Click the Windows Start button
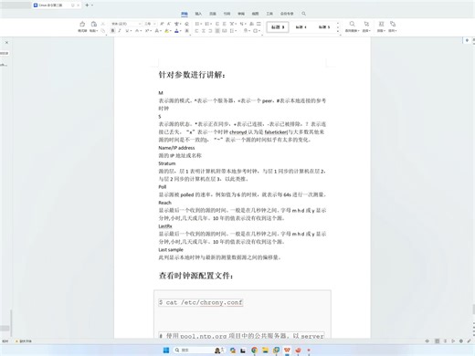Image resolution: width=475 pixels, height=356 pixels. click(x=166, y=351)
